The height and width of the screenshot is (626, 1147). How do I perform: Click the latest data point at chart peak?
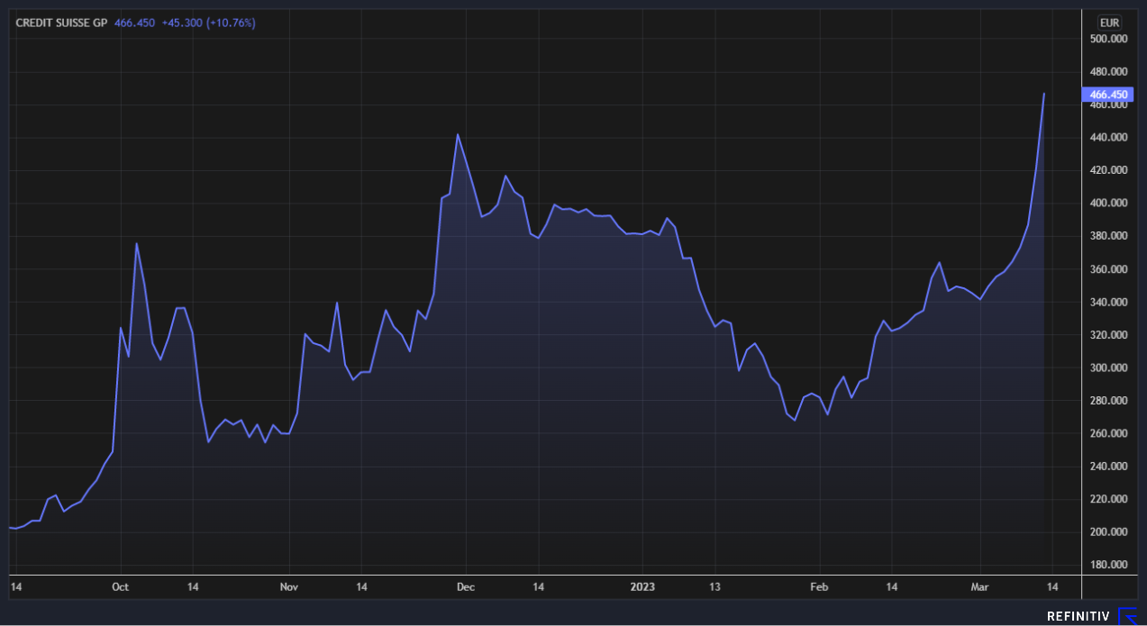coord(1043,94)
